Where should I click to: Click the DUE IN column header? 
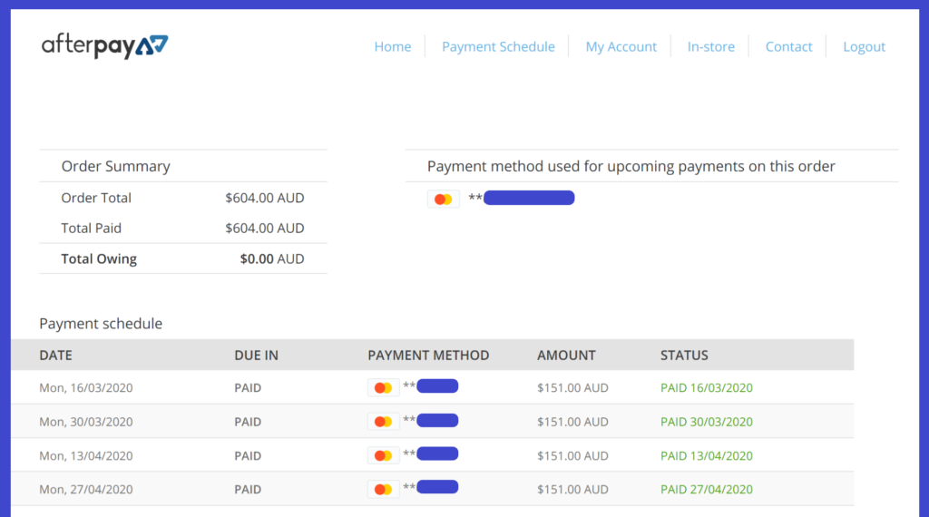[x=256, y=356]
